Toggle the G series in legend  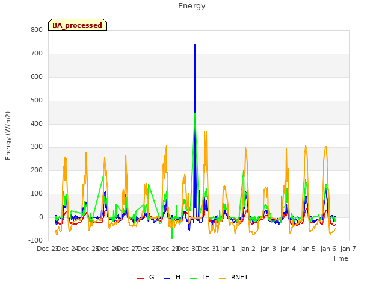[146, 277]
